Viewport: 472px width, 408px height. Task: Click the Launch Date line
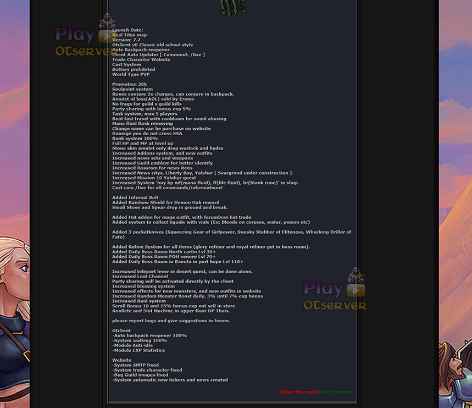pos(127,30)
